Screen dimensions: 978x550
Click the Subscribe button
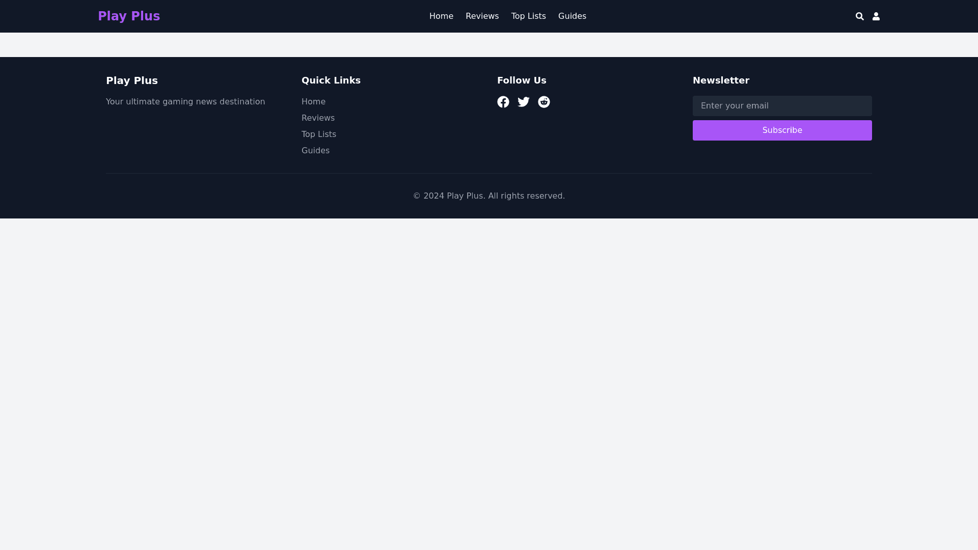coord(782,130)
